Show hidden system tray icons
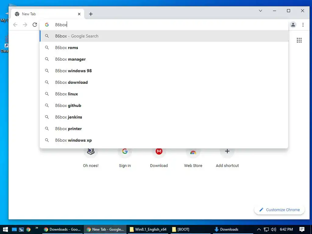 [x=259, y=229]
